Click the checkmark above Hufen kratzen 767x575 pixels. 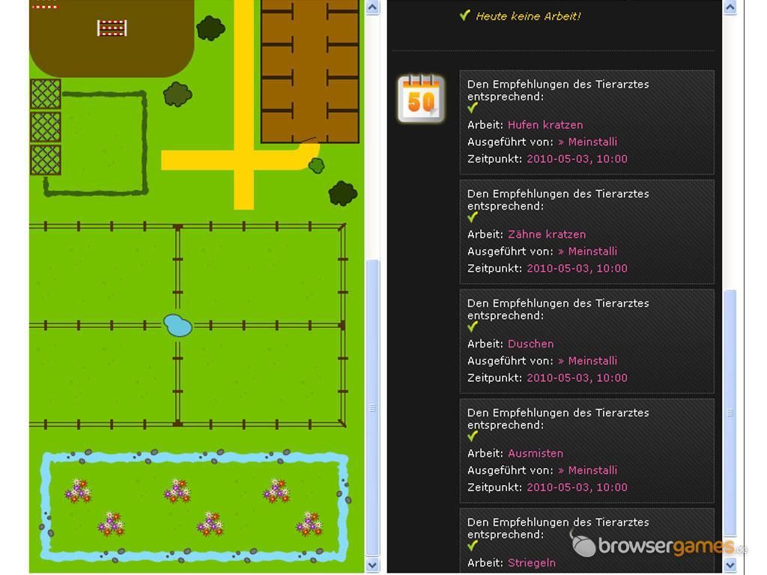pos(472,108)
